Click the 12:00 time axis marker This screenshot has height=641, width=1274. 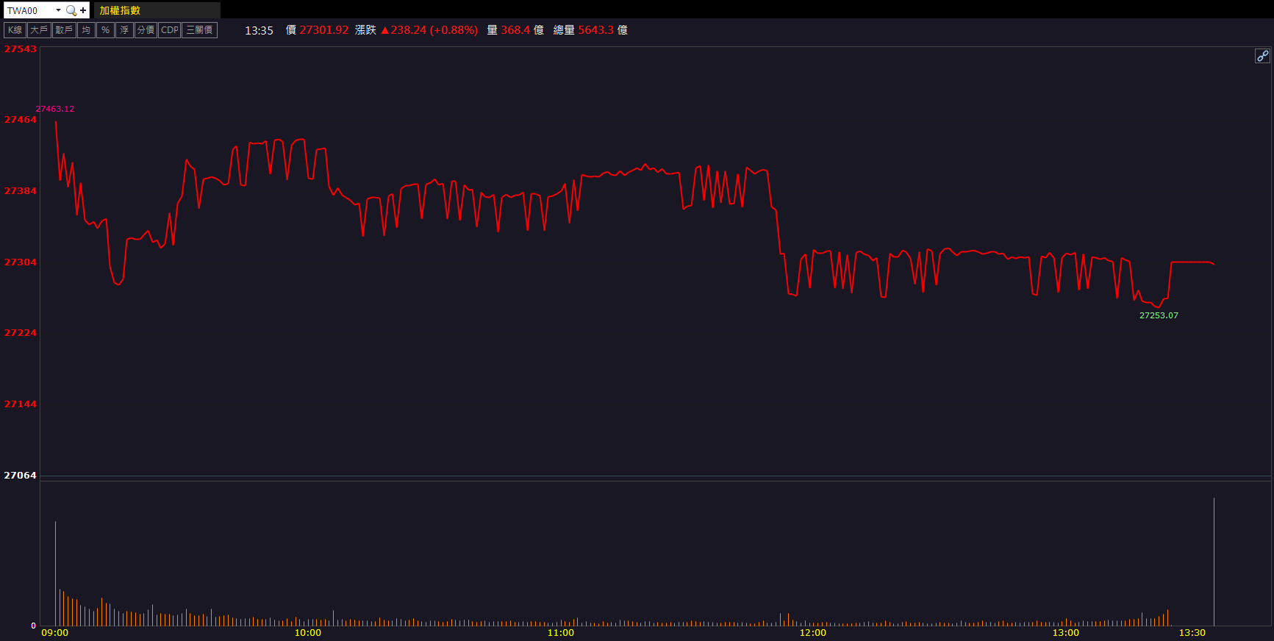[x=812, y=633]
